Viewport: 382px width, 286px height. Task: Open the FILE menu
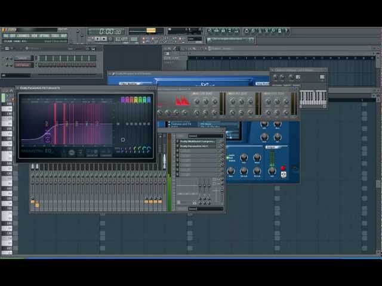click(x=6, y=36)
